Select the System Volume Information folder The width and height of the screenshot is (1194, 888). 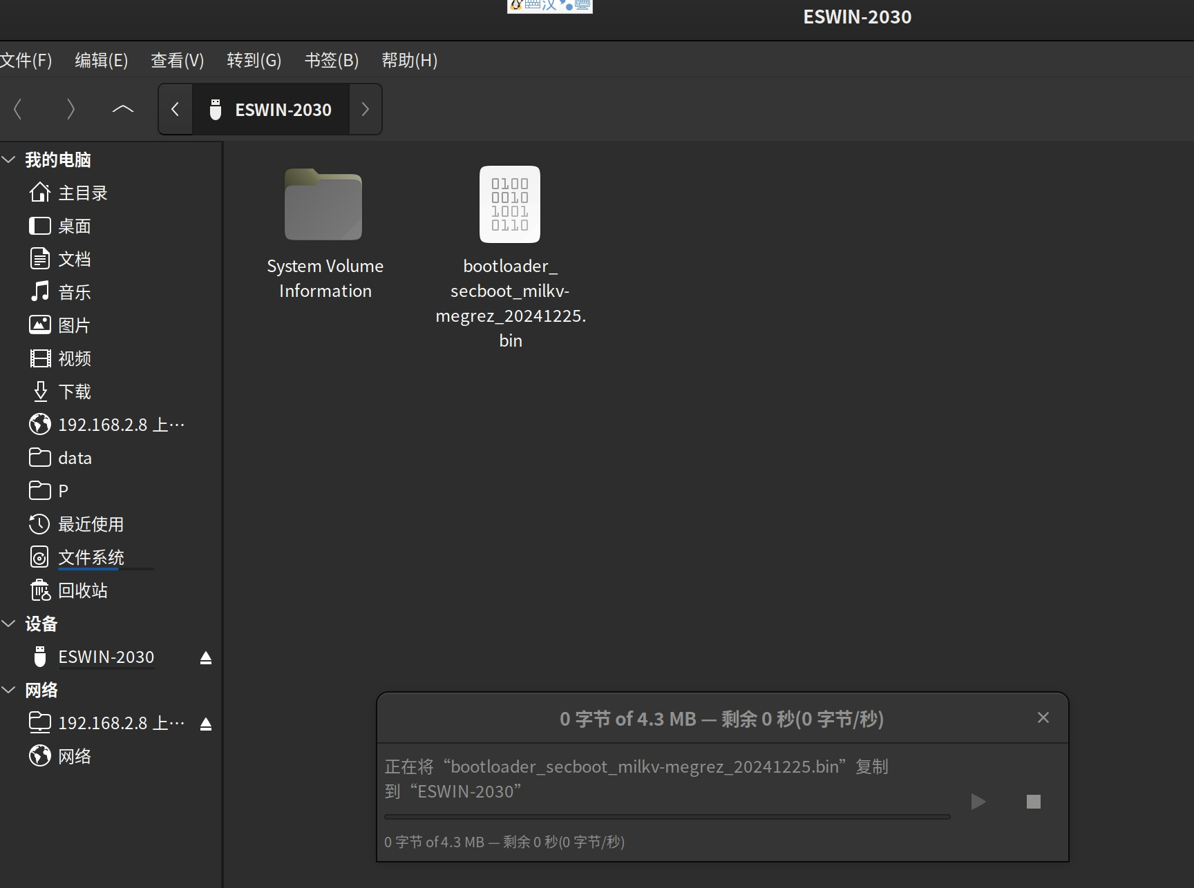click(325, 233)
